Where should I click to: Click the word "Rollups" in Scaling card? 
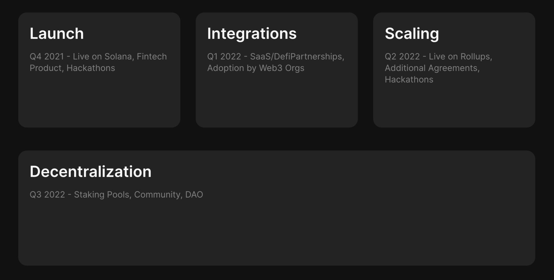476,57
